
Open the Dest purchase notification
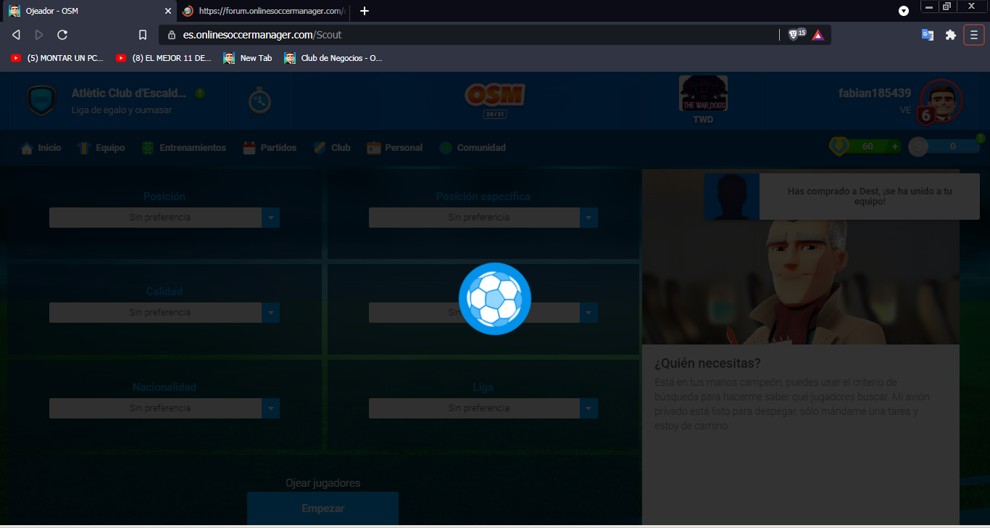tap(841, 197)
